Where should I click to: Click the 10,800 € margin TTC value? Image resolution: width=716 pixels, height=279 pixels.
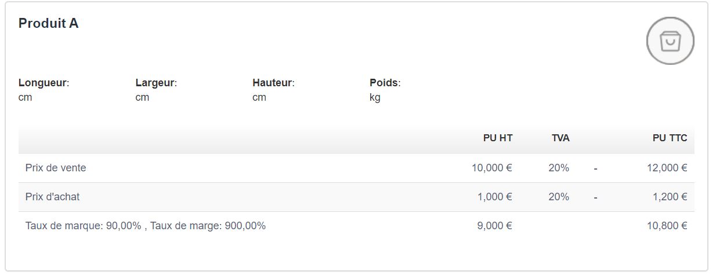click(x=667, y=226)
